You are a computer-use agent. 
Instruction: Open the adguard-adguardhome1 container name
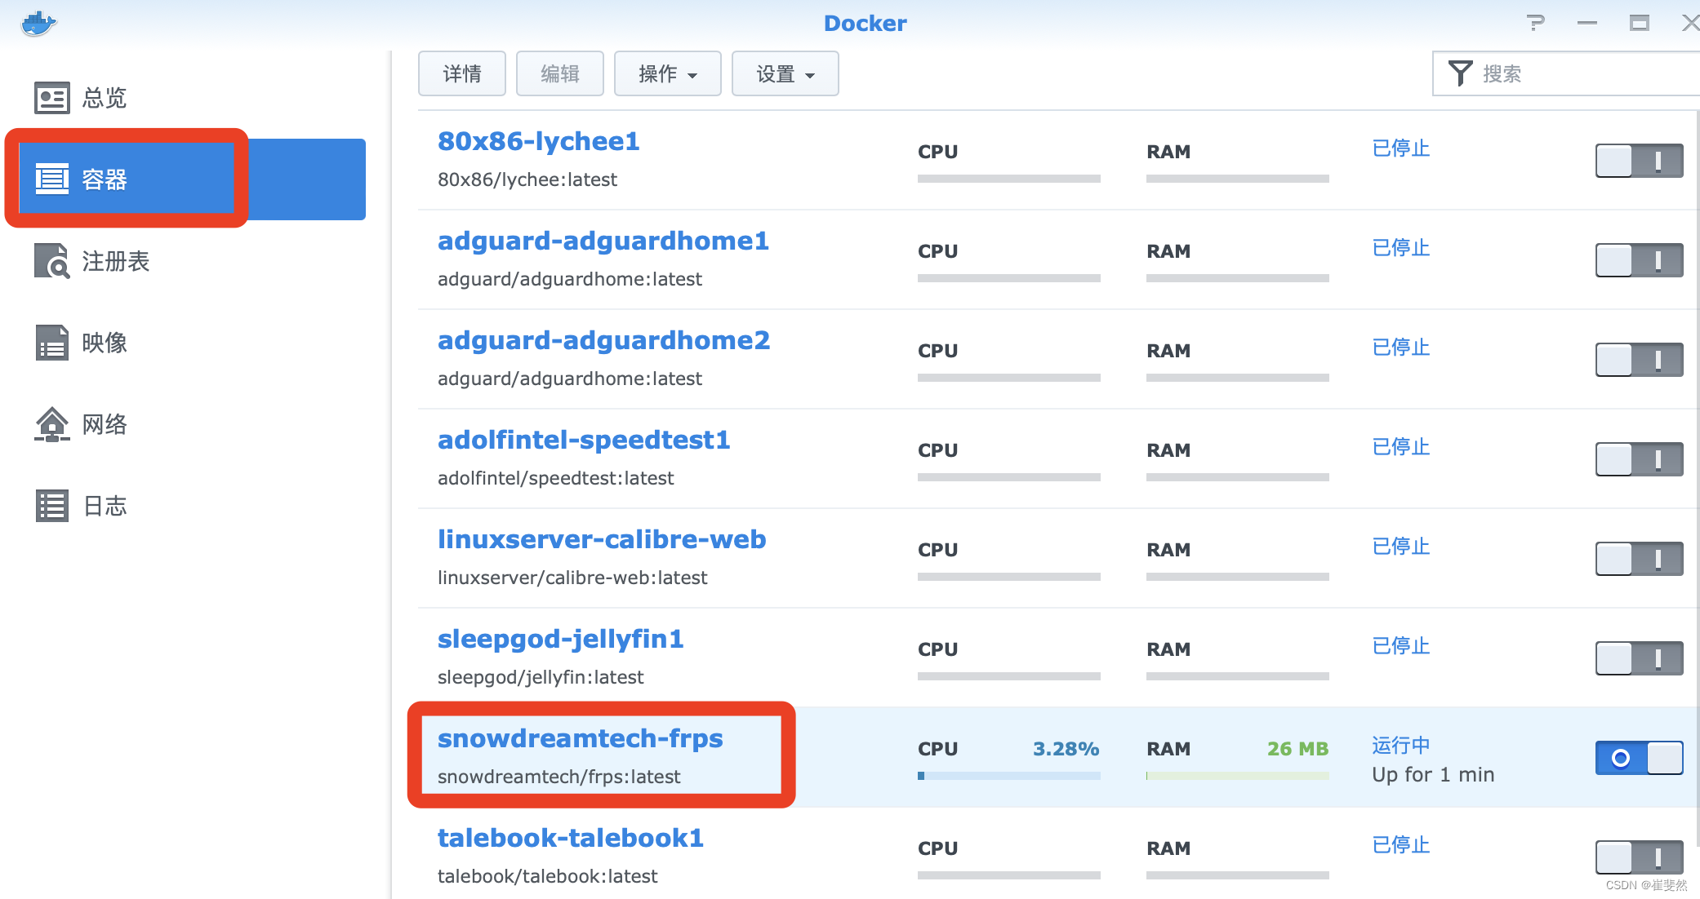[x=603, y=241]
